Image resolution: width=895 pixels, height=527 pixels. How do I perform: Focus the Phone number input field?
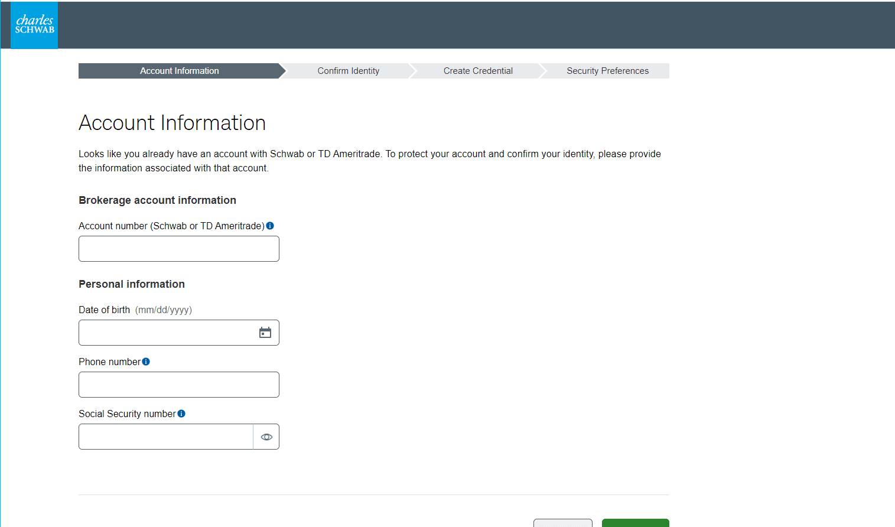179,385
